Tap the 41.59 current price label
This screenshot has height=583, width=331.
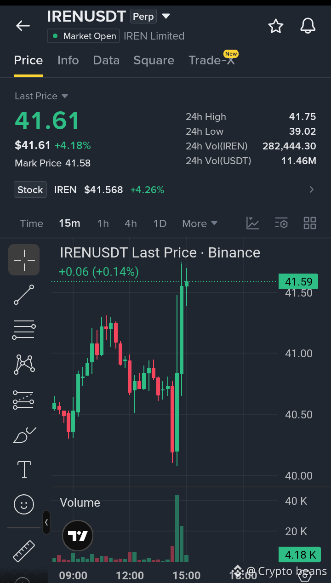[298, 282]
